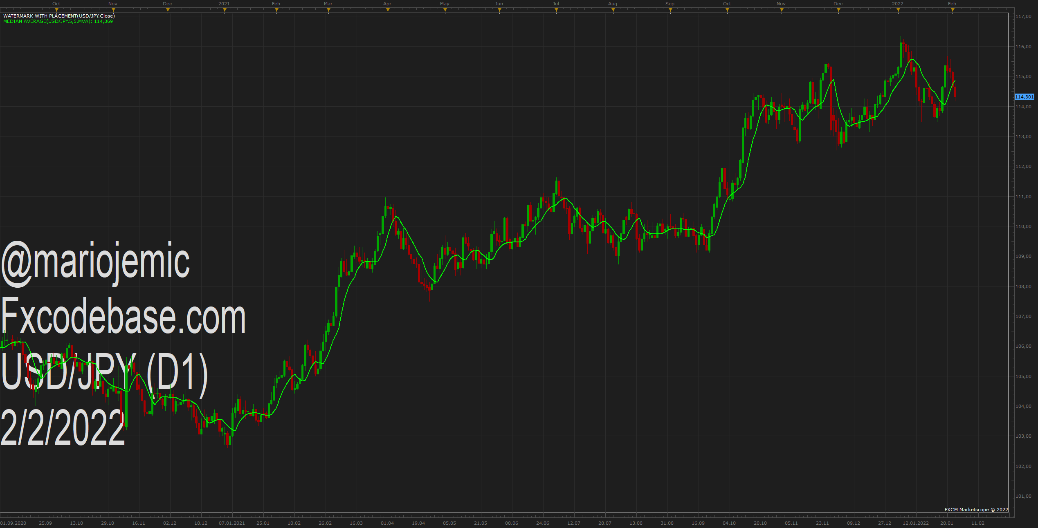The width and height of the screenshot is (1038, 528).
Task: Click the 25.09 date axis label
Action: click(45, 523)
